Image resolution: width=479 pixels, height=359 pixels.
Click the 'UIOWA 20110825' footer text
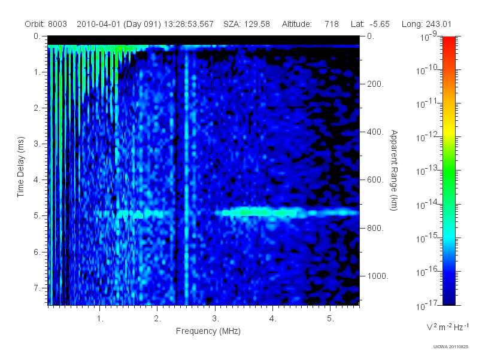[451, 347]
